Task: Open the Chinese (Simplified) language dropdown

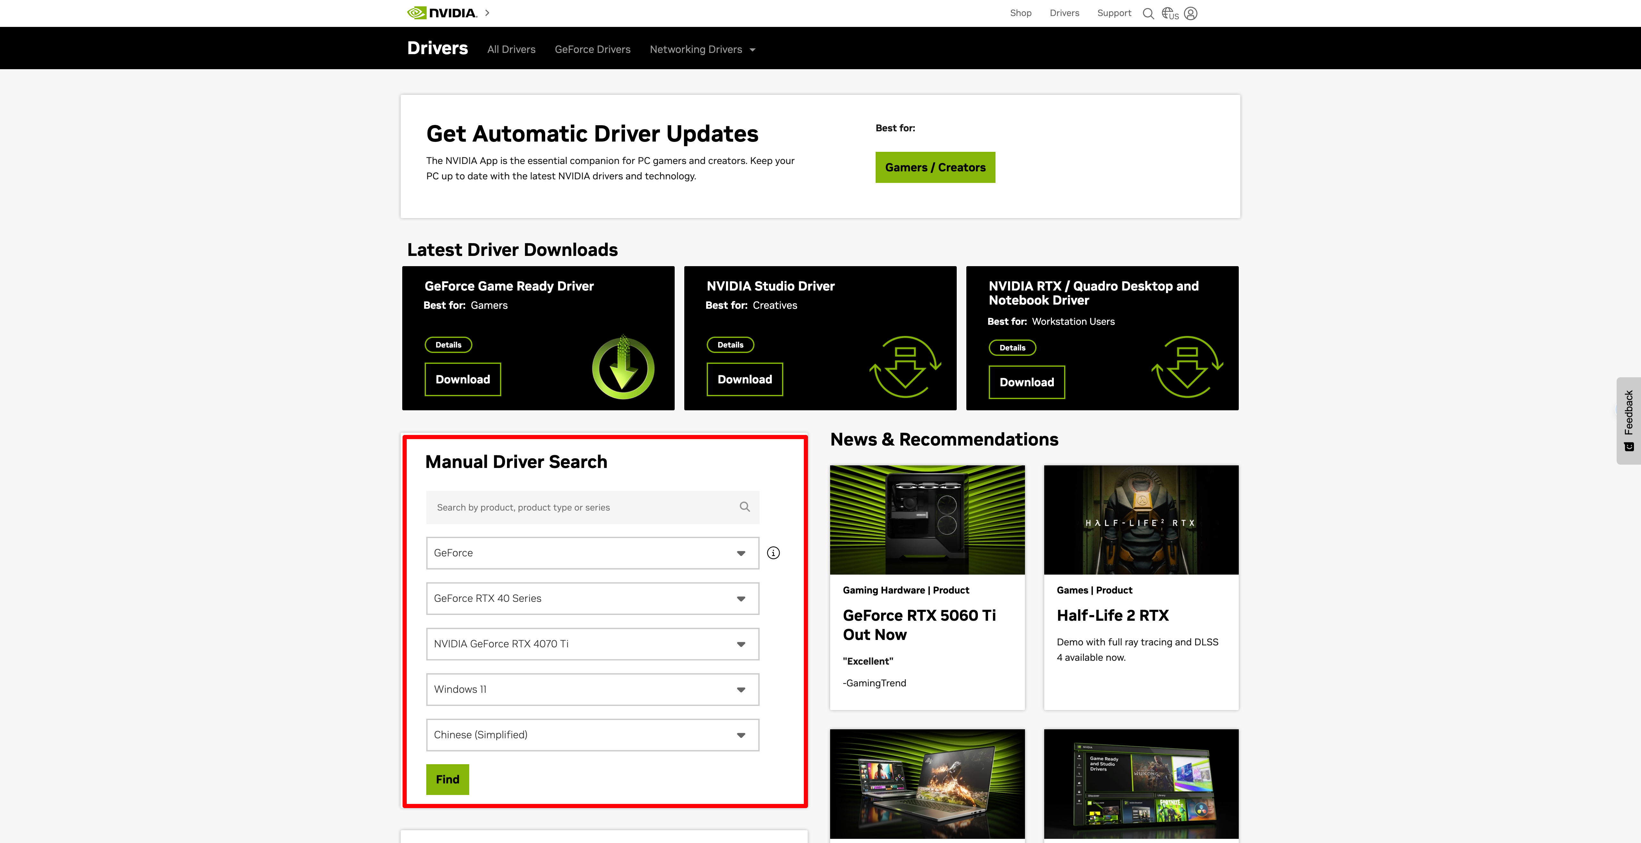Action: tap(592, 735)
